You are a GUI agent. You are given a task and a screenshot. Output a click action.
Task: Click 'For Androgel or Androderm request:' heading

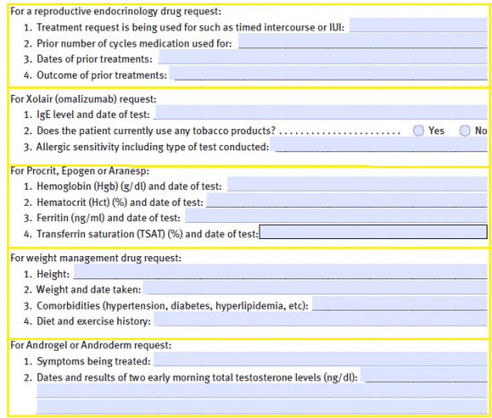90,345
